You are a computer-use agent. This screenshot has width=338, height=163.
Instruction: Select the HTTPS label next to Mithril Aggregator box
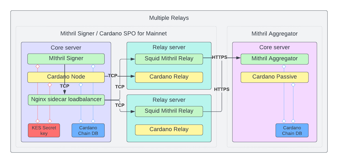point(220,57)
